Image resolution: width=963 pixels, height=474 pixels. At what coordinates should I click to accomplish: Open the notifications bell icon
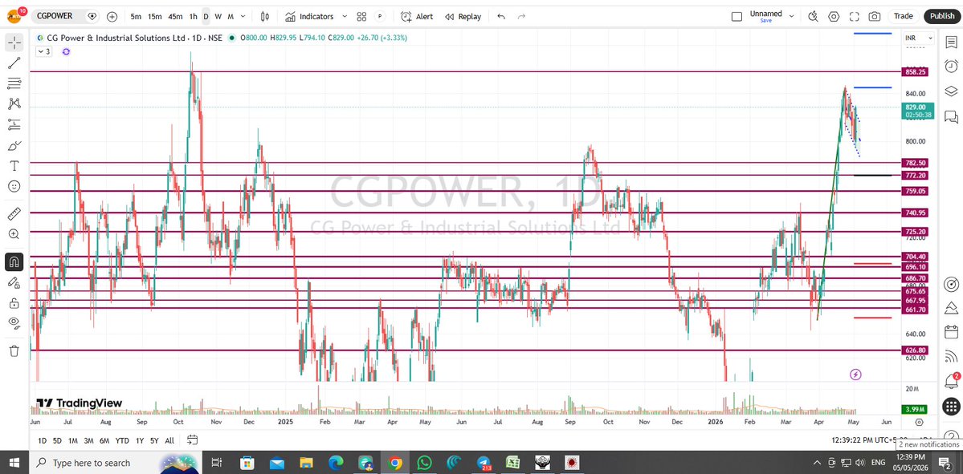(951, 382)
